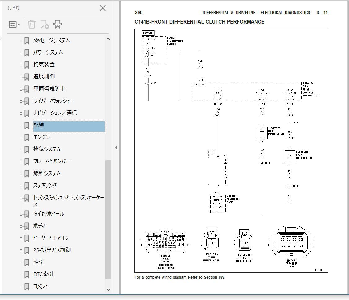Expand the タイヤ/ホイール bookmark node
The width and height of the screenshot is (349, 300).
tap(21, 214)
